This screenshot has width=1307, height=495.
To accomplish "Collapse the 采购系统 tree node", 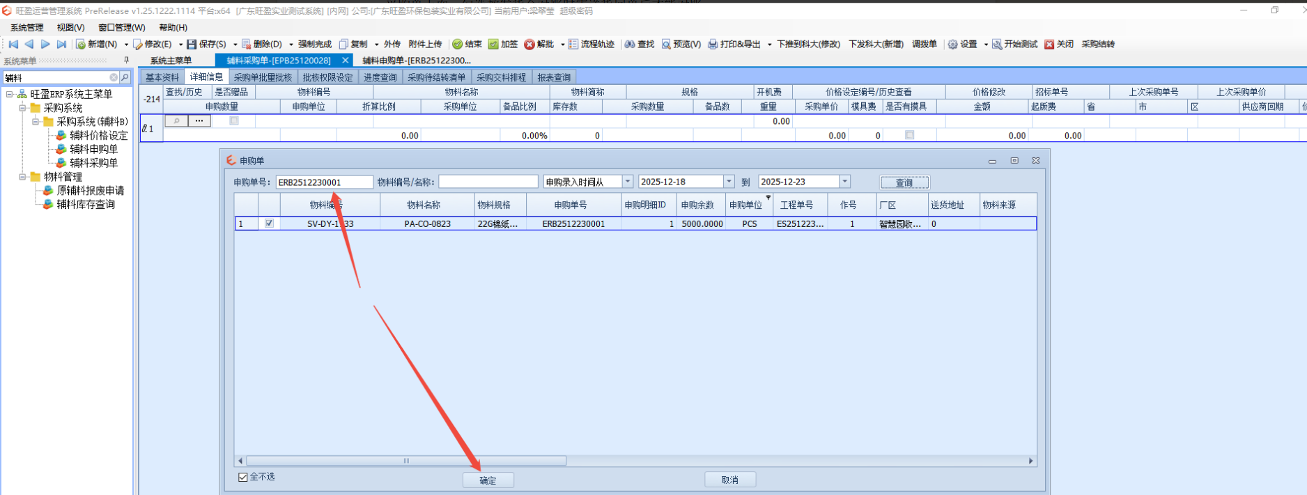I will [x=22, y=108].
